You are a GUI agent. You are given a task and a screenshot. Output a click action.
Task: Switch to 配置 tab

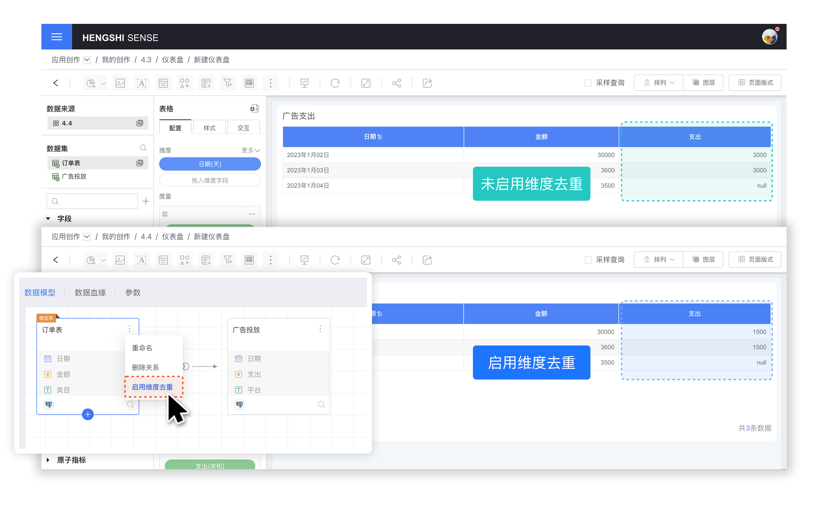tap(175, 128)
